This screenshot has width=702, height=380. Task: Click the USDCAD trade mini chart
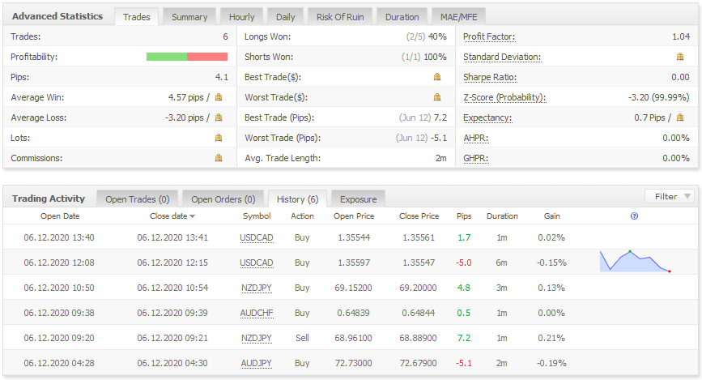pyautogui.click(x=636, y=262)
